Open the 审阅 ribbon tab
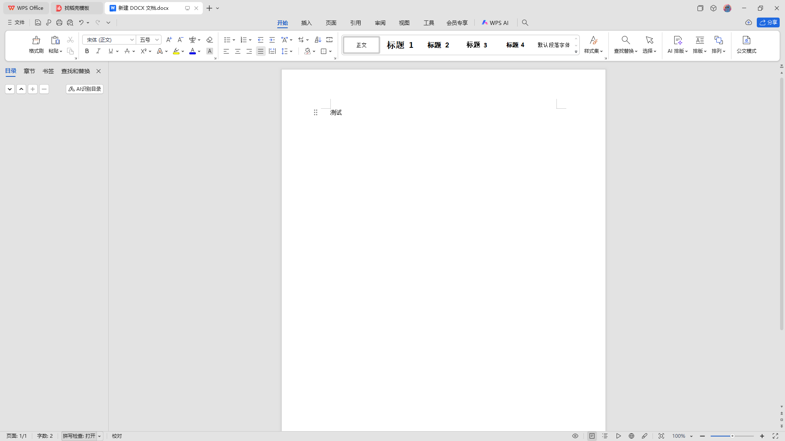 pos(380,23)
